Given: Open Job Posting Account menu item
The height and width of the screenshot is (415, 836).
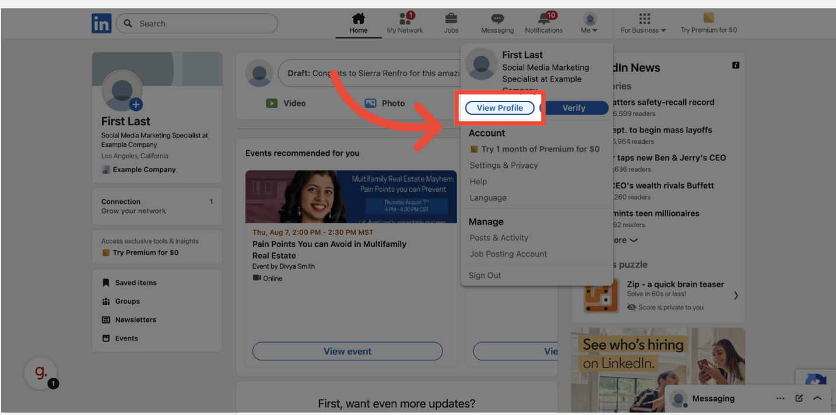Looking at the screenshot, I should pyautogui.click(x=508, y=254).
